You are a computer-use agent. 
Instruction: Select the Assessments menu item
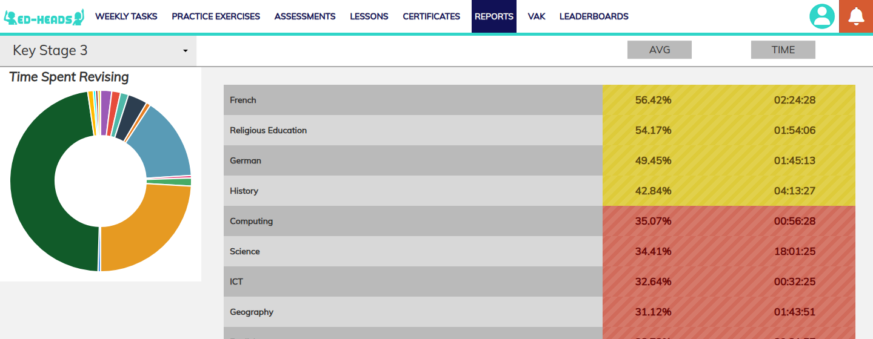(305, 16)
